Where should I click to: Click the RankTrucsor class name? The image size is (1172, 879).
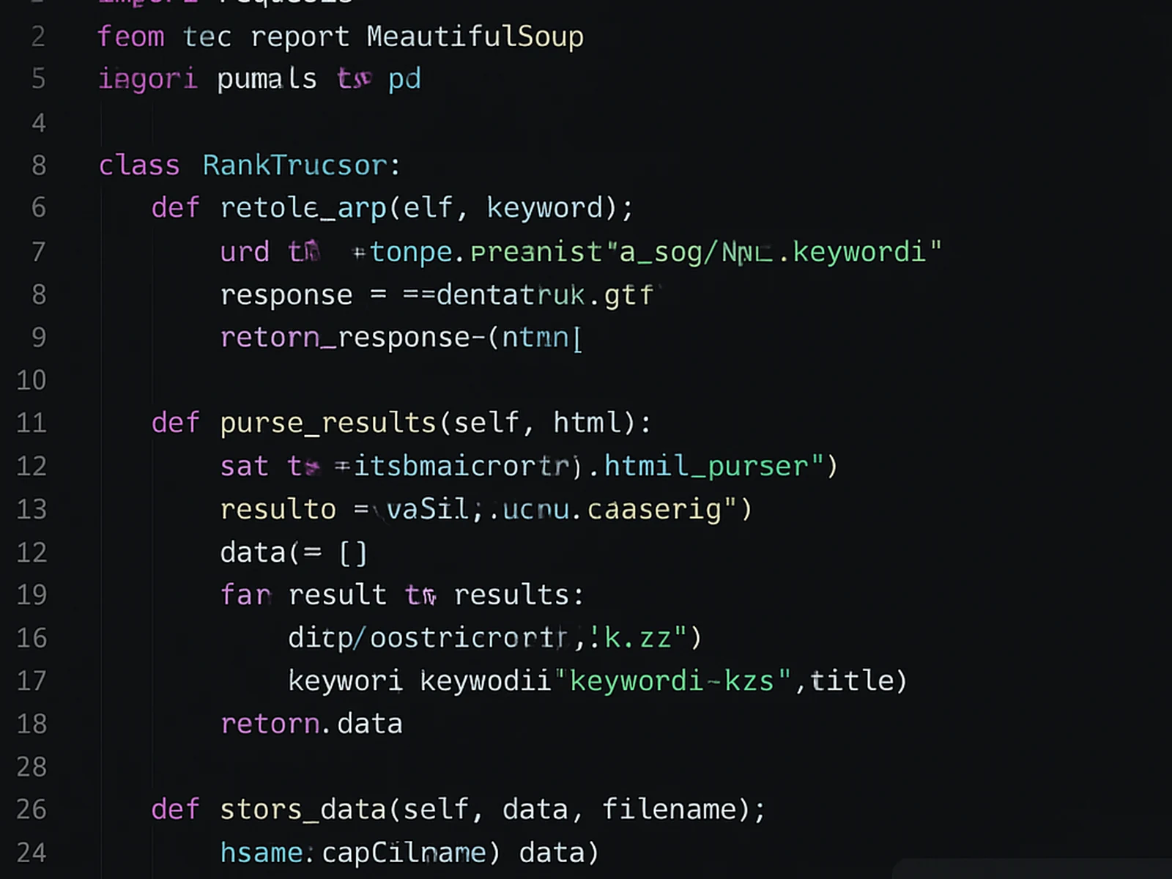(294, 166)
